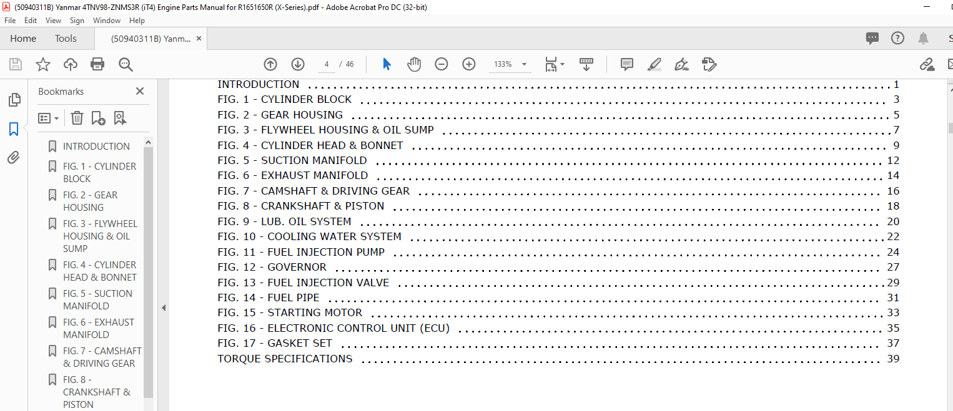
Task: Select FIG. 1 - CYLINDER BLOCK bookmark
Action: click(99, 173)
